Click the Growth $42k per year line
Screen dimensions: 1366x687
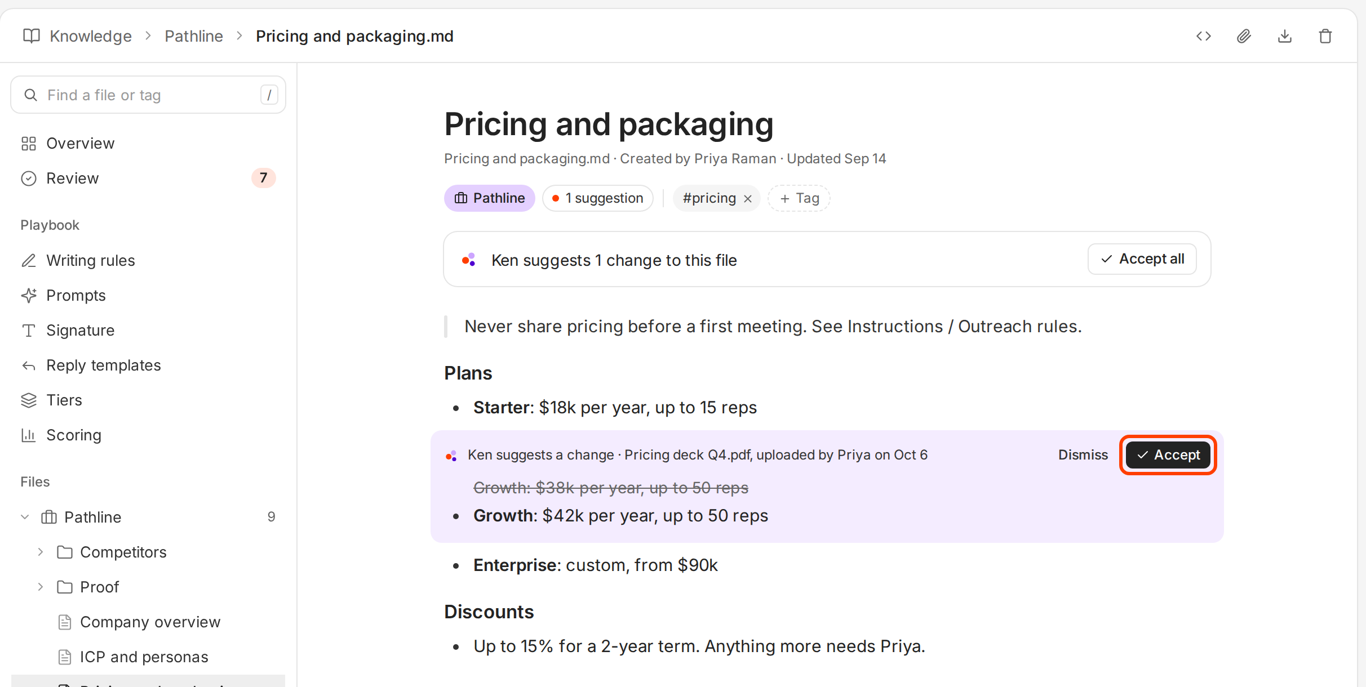pyautogui.click(x=620, y=516)
